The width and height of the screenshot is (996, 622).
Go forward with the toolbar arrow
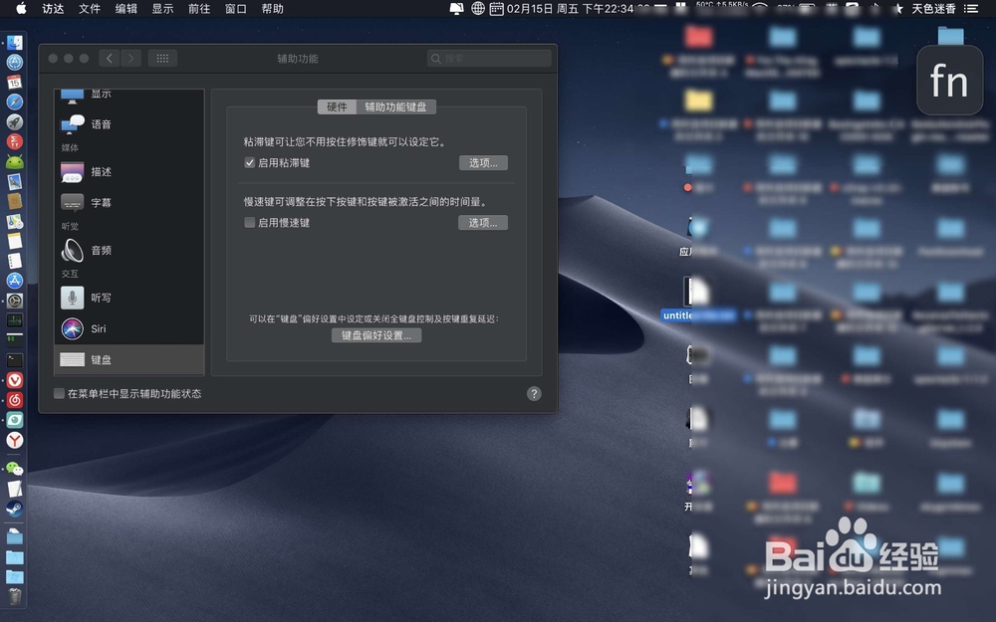pyautogui.click(x=131, y=59)
